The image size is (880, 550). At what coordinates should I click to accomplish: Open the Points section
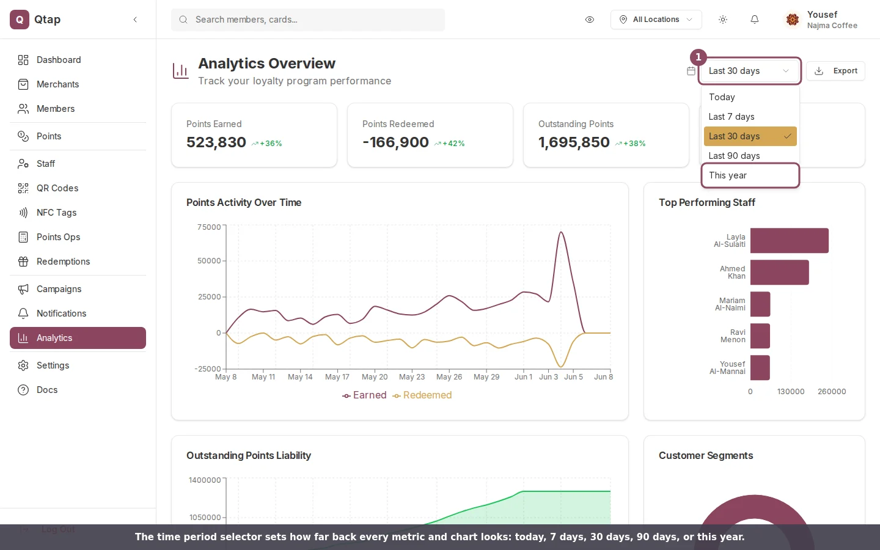[78, 136]
